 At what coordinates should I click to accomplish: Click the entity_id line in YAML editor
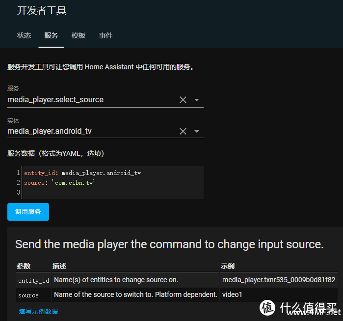[82, 173]
